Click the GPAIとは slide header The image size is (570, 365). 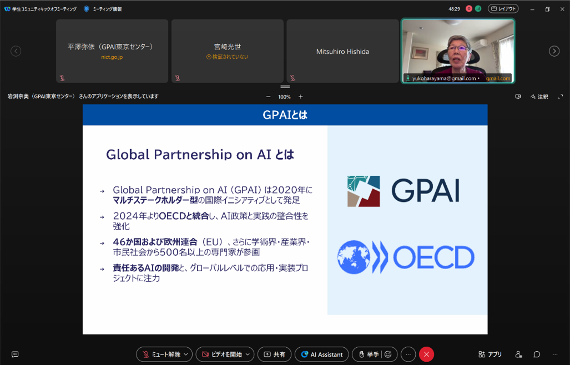pos(285,115)
